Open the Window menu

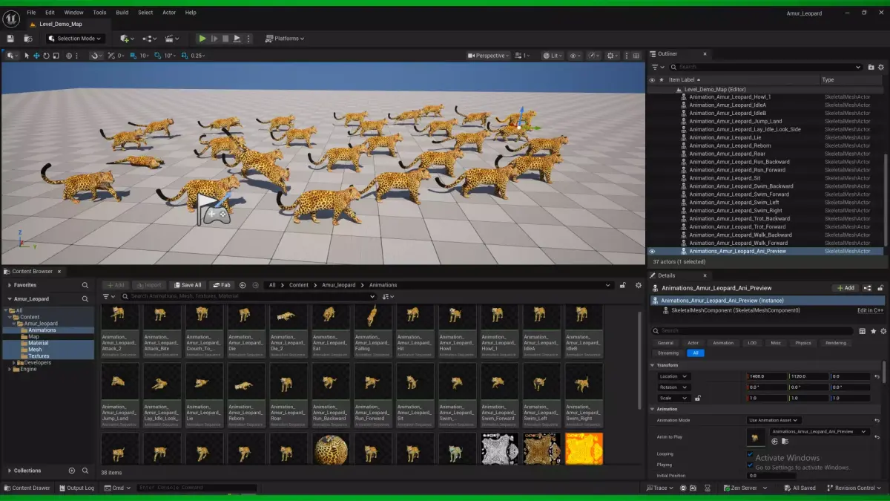coord(74,13)
